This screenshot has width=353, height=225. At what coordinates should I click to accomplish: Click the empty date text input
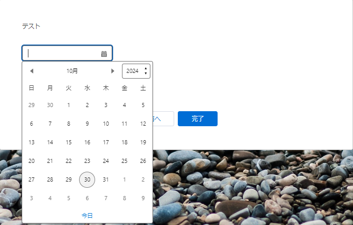[62, 53]
